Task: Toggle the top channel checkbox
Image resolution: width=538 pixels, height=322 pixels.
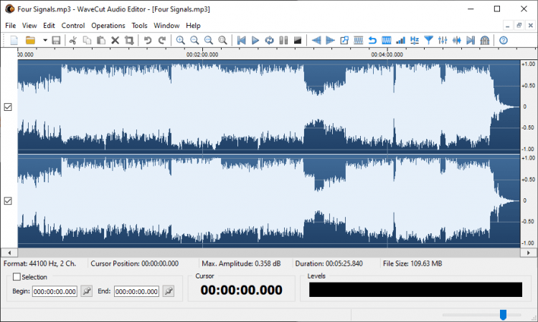Action: pos(8,107)
